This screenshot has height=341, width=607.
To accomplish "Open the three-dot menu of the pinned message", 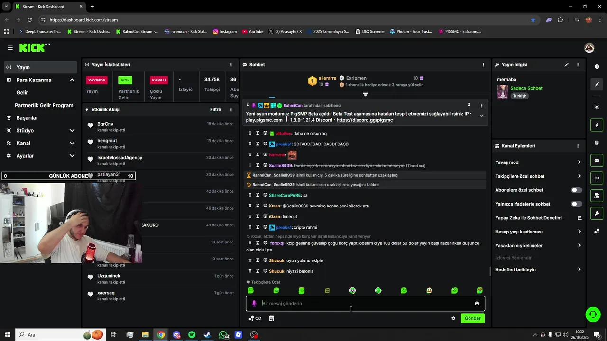I will (x=481, y=106).
